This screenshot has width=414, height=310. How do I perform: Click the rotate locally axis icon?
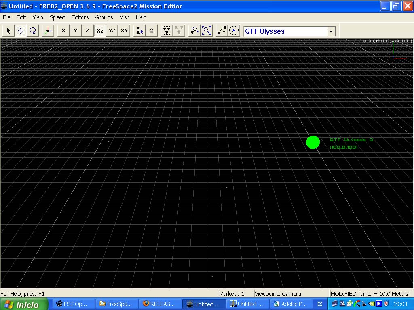48,31
